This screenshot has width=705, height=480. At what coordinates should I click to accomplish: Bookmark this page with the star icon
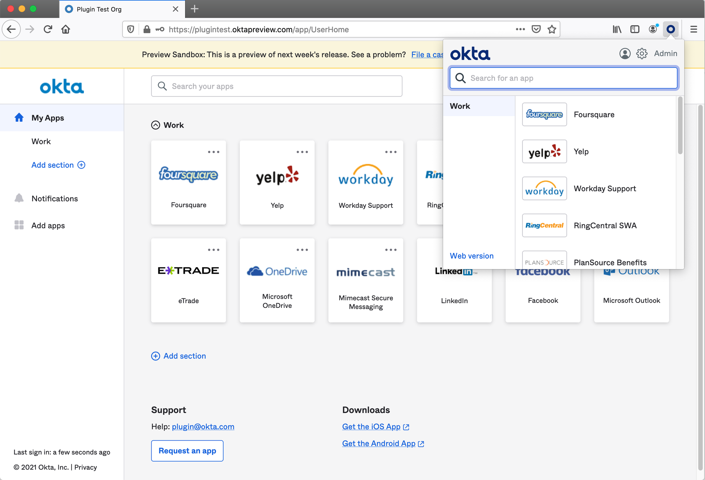(x=552, y=29)
